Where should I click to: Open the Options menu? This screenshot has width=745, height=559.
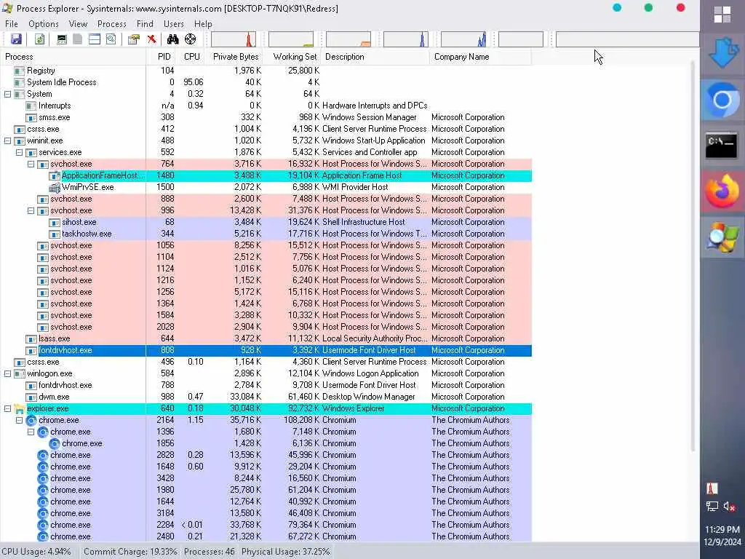44,24
